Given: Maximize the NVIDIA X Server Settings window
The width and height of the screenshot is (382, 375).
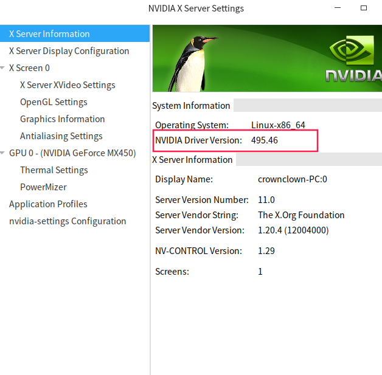Looking at the screenshot, I should [x=364, y=8].
